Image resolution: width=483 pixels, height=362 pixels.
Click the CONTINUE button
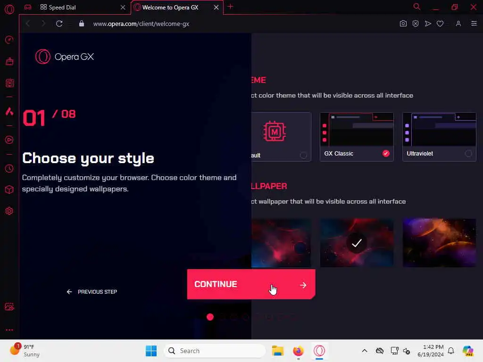(x=251, y=284)
